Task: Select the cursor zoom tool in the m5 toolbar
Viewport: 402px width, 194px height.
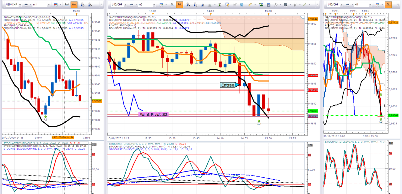Action: (203, 5)
